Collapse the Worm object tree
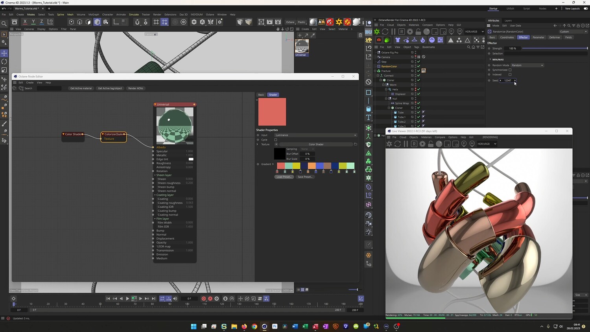 (x=383, y=85)
